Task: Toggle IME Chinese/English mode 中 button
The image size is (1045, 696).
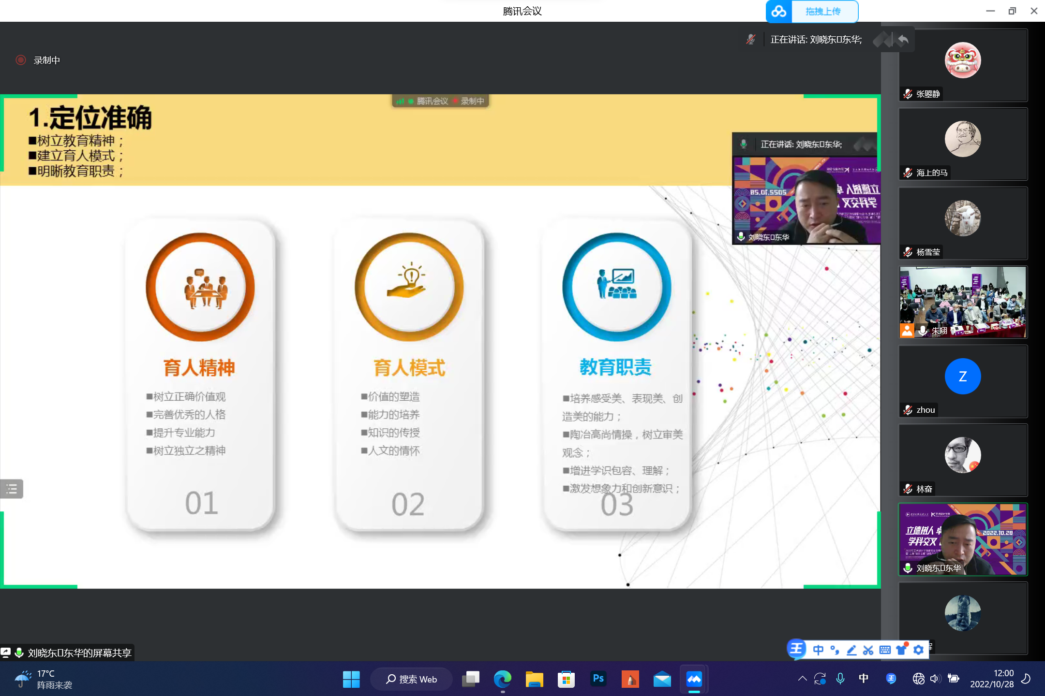Action: pos(818,650)
